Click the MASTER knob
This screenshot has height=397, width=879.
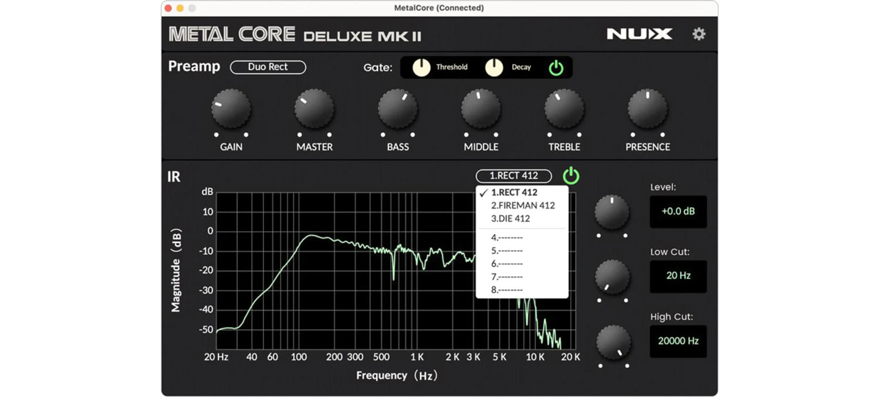[314, 109]
